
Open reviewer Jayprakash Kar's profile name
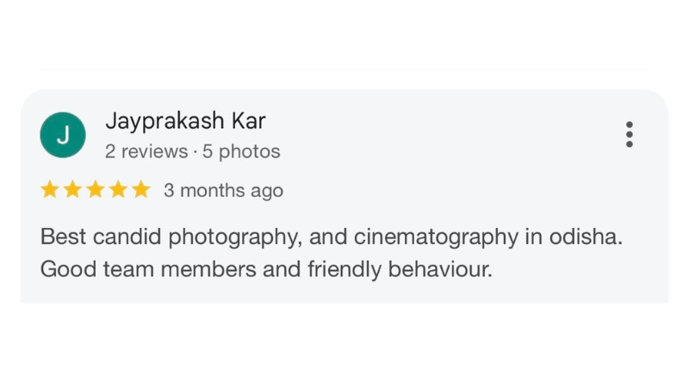point(185,122)
